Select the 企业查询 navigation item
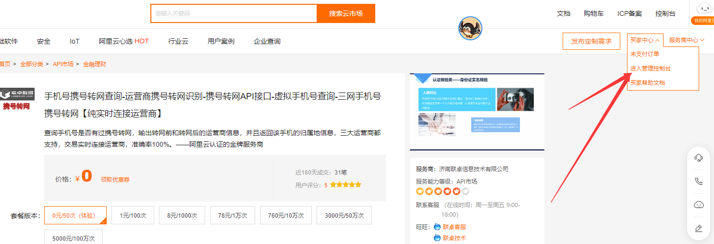Image resolution: width=714 pixels, height=244 pixels. pos(267,41)
